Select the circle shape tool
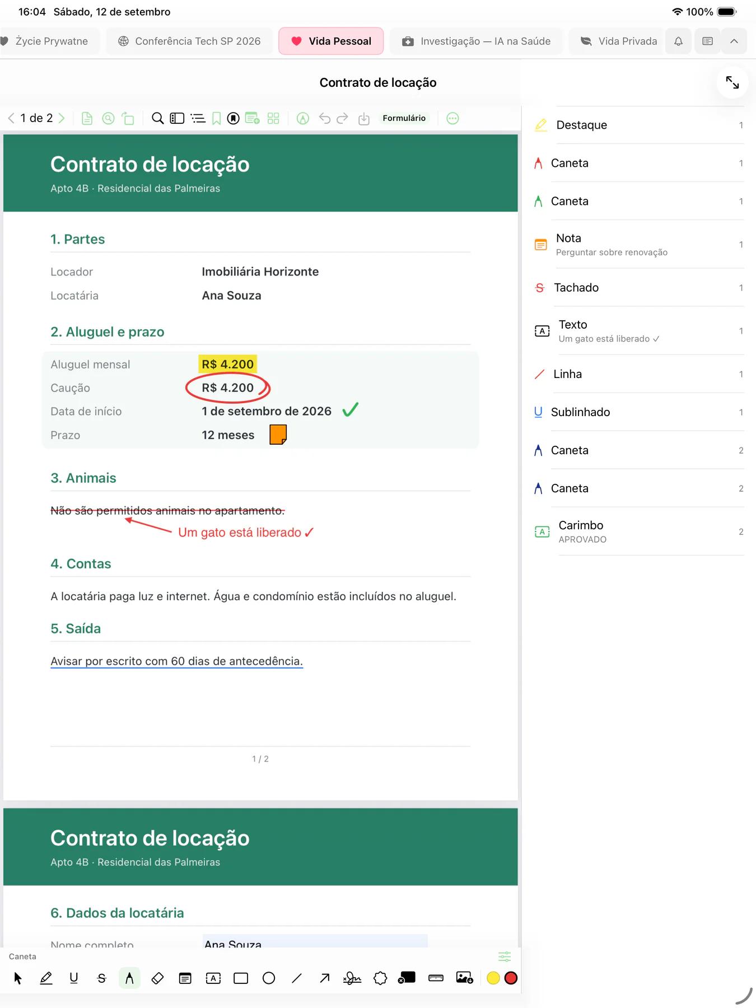Image resolution: width=756 pixels, height=1008 pixels. pyautogui.click(x=269, y=978)
